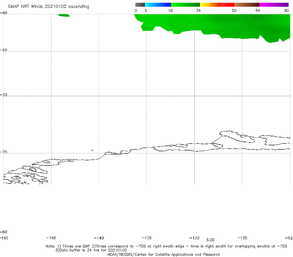Viewport: 293px width, 257px height.
Task: Click the red segment of the color bar
Action: 227,5
